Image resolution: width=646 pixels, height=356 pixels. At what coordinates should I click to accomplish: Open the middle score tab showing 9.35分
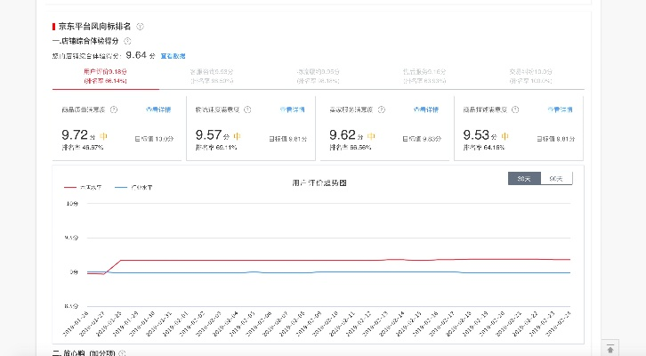pos(319,75)
